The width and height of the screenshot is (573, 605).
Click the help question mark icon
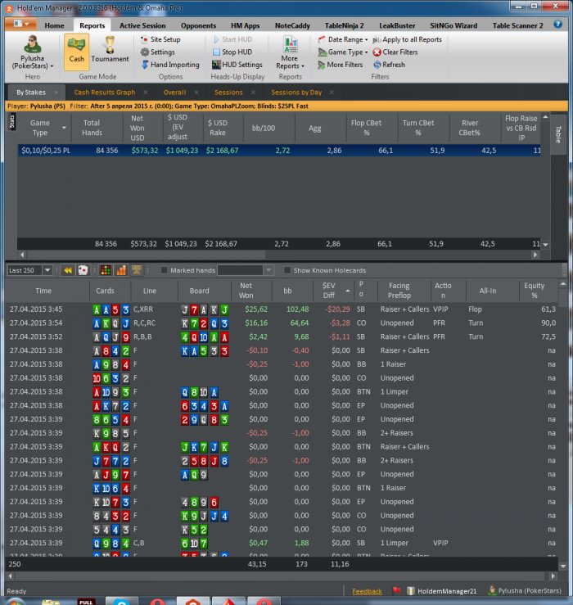pyautogui.click(x=557, y=24)
